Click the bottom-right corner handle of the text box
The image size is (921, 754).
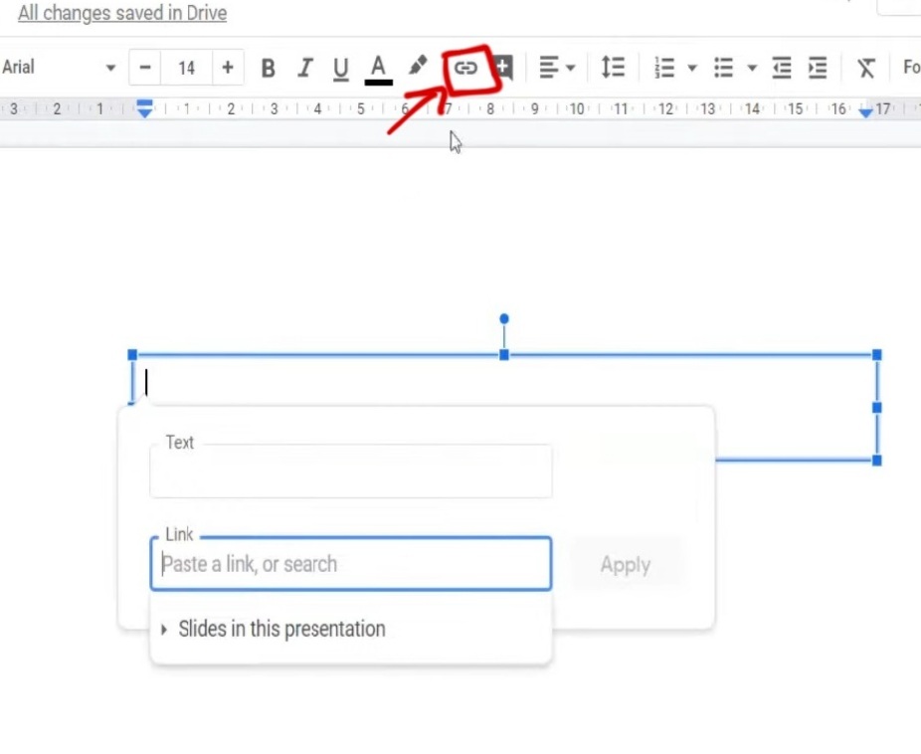point(877,461)
